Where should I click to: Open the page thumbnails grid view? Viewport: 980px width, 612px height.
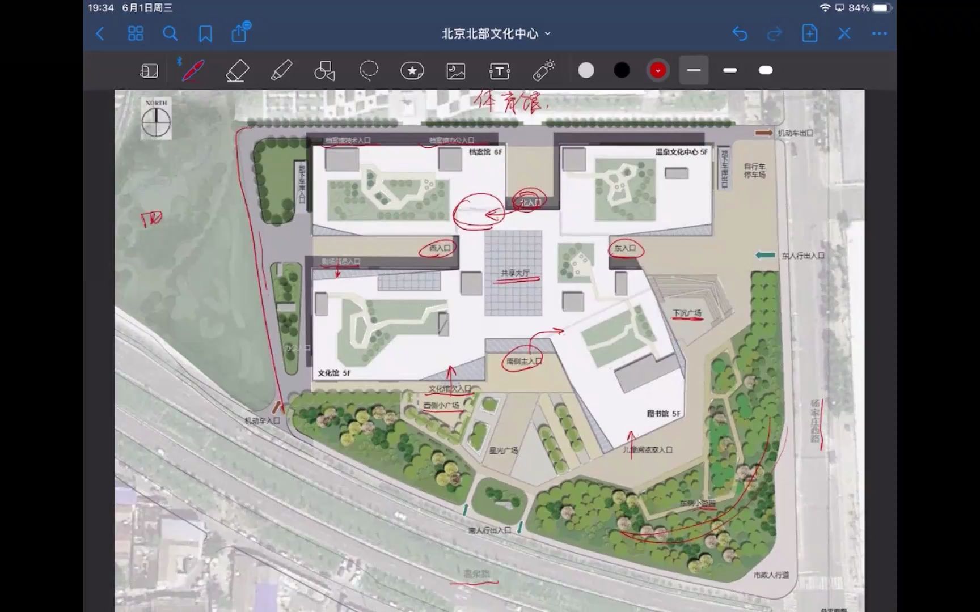click(x=136, y=34)
